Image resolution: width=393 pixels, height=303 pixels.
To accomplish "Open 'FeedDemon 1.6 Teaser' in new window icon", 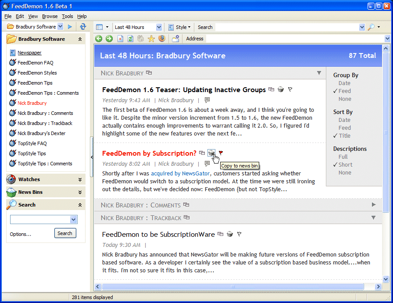I will 271,89.
